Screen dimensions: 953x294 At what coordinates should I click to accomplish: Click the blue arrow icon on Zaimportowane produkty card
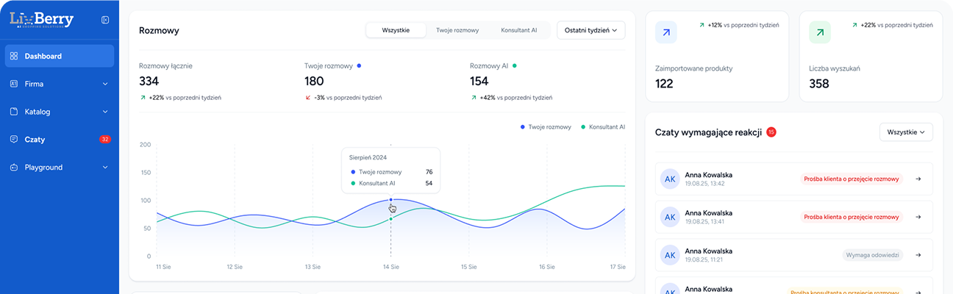[x=666, y=32]
